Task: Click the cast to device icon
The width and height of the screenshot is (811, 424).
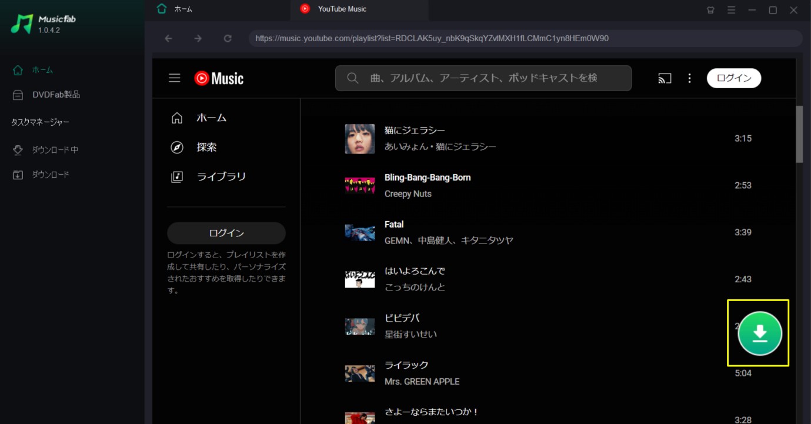Action: [665, 78]
